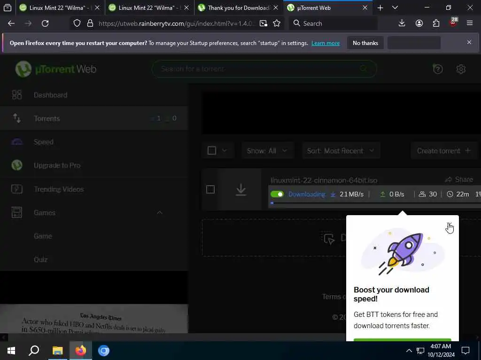Close the Boost your download speed popup
481x360 pixels.
449,225
